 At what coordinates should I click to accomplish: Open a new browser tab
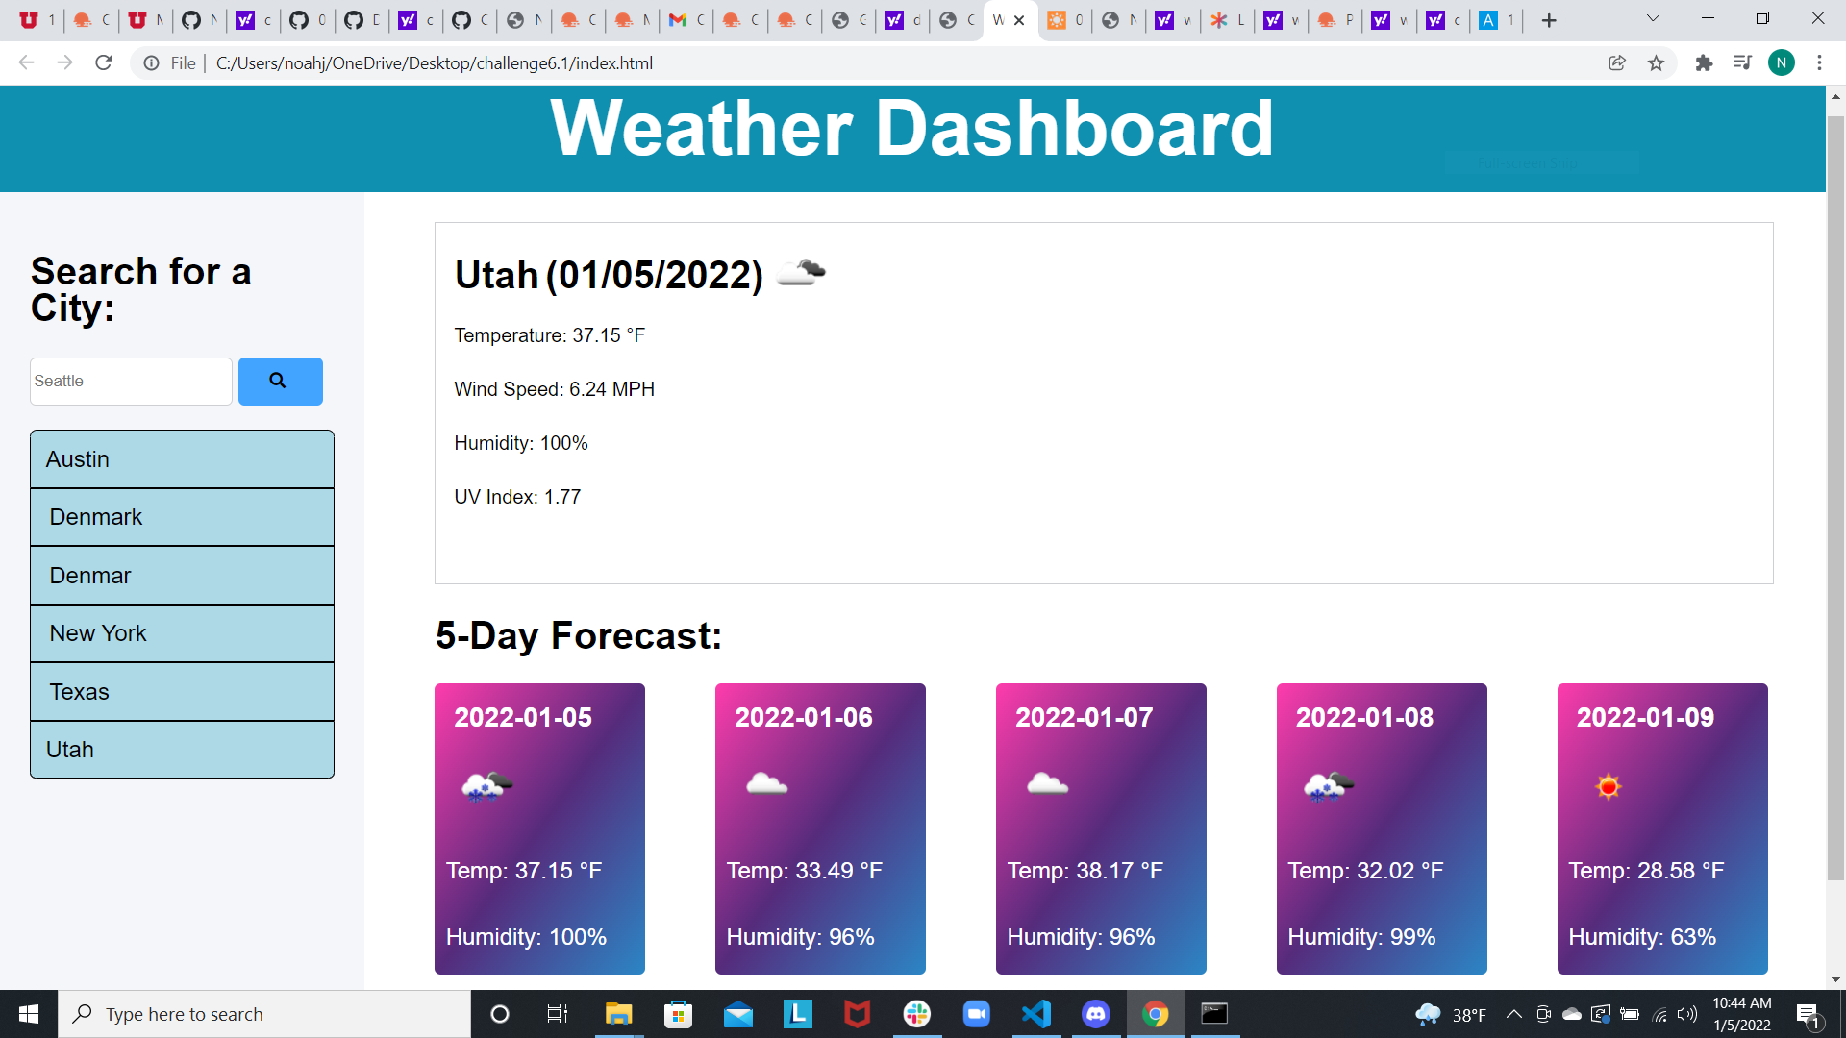[x=1549, y=20]
